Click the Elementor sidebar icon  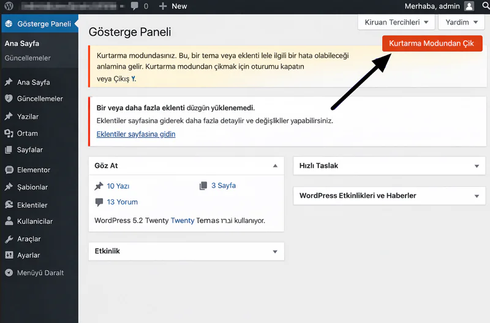9,170
